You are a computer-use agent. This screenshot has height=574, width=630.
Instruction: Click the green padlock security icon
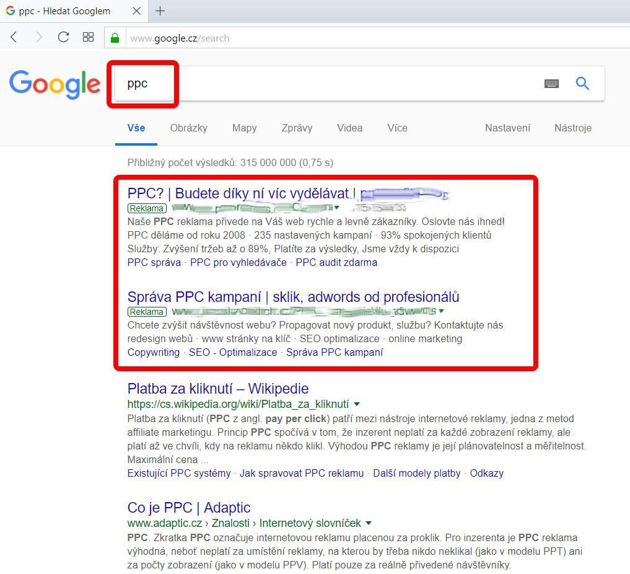point(115,38)
